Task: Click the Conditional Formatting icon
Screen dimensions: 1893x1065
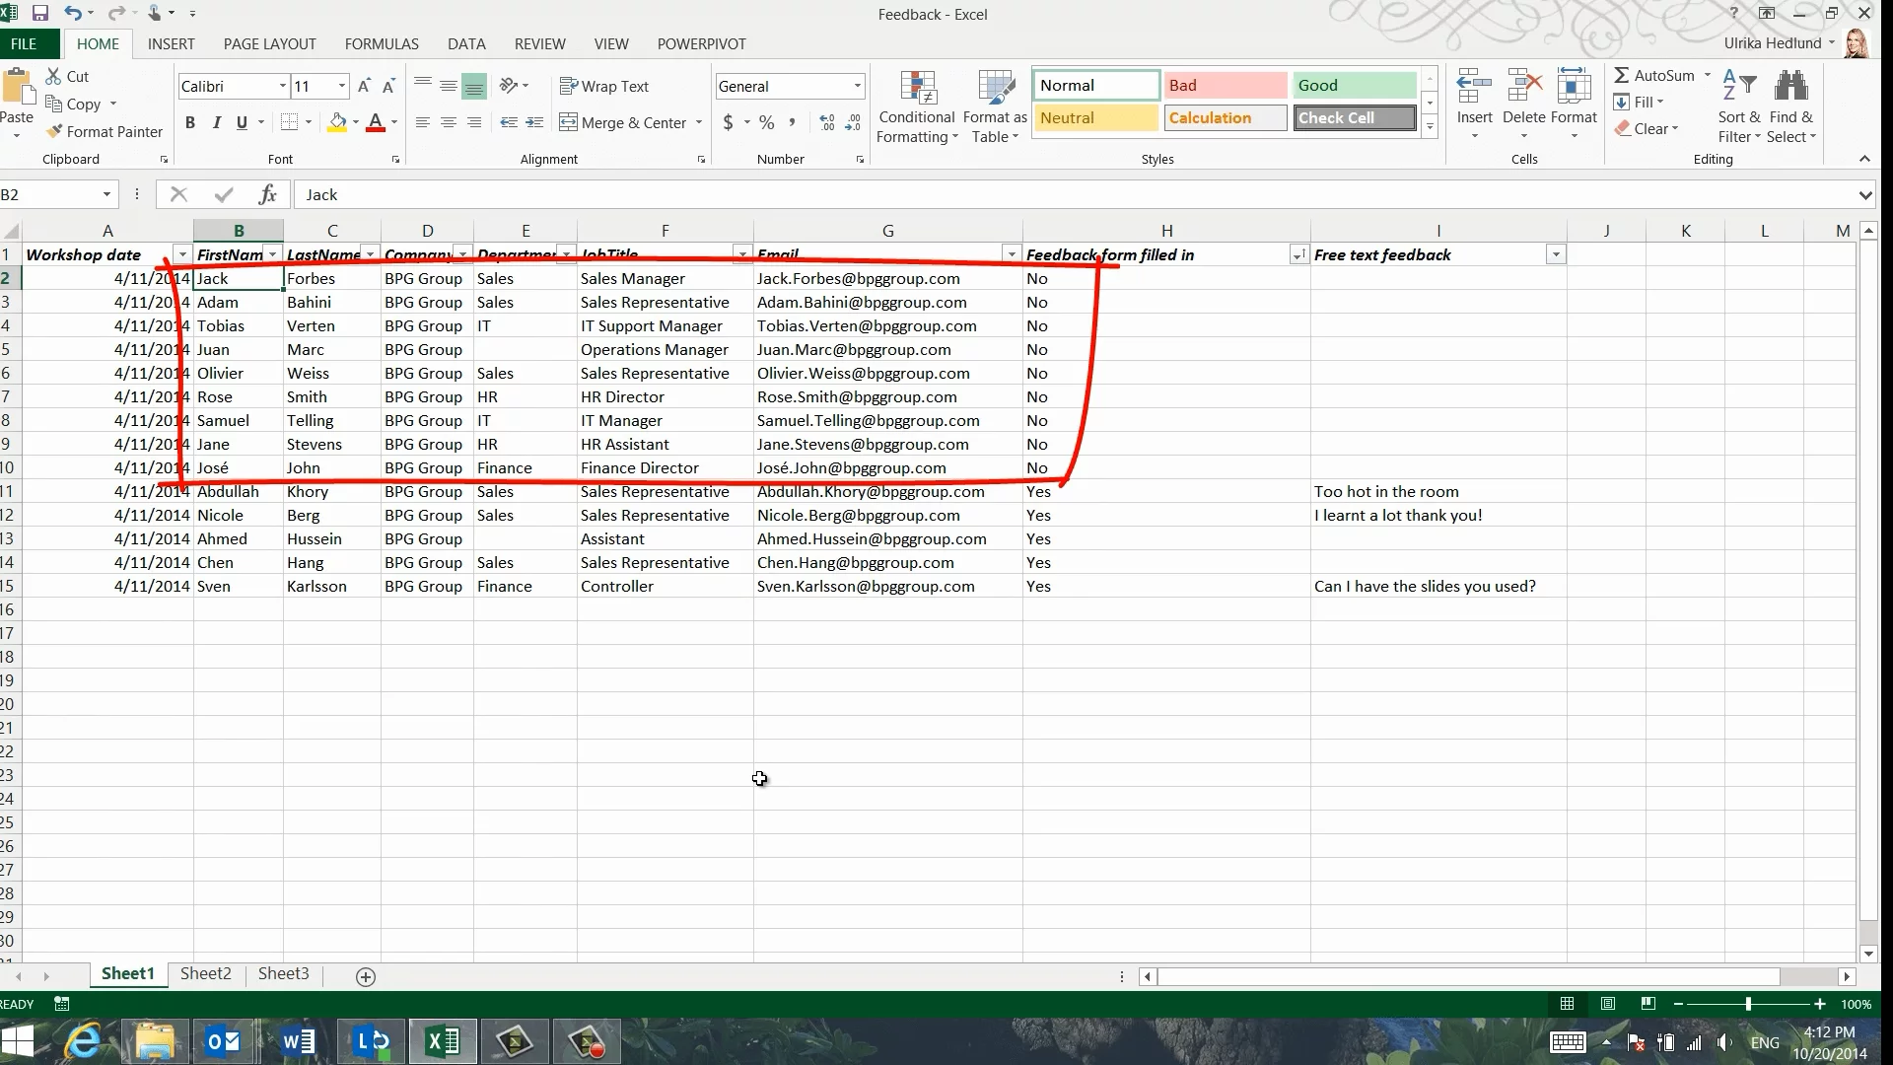Action: [x=917, y=89]
